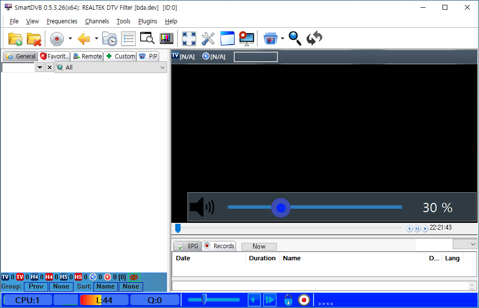Click the TV [N/A] video info icon
Image resolution: width=479 pixels, height=308 pixels.
point(175,55)
